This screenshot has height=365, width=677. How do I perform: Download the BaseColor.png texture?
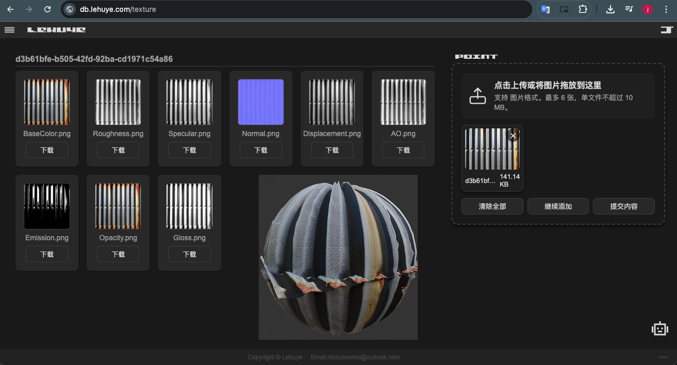pyautogui.click(x=47, y=150)
